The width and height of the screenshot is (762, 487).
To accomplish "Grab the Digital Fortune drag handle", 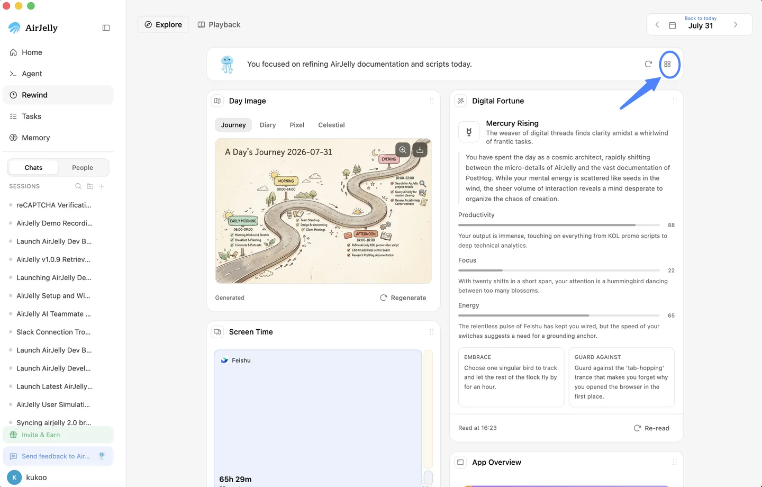I will (675, 101).
